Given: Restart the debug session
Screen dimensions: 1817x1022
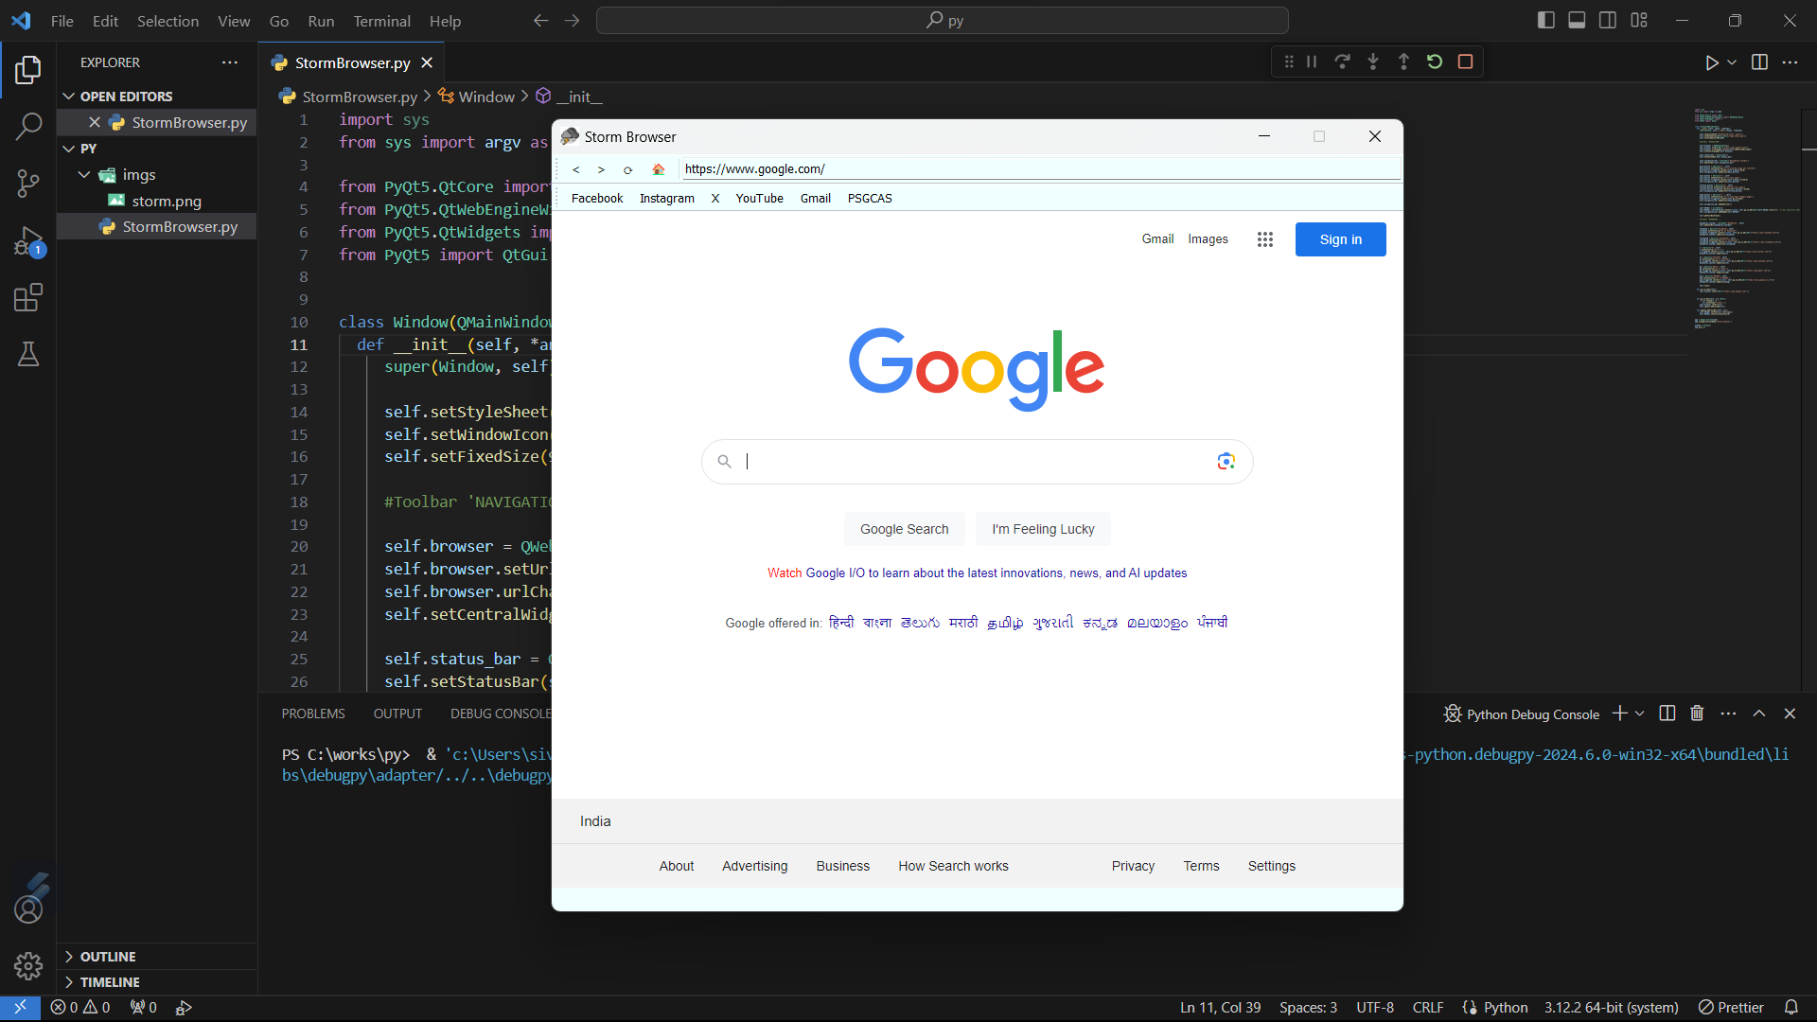Looking at the screenshot, I should 1435,62.
